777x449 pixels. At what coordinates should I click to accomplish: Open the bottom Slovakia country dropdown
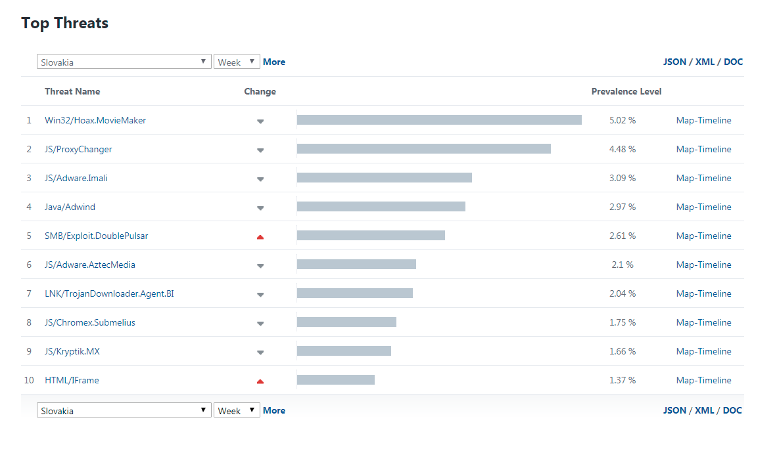click(124, 410)
